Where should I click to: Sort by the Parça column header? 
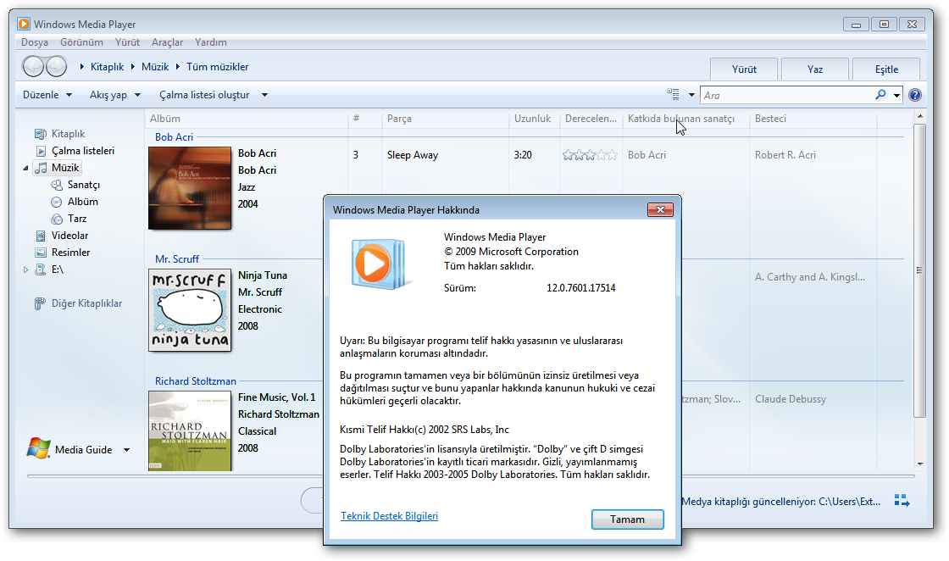tap(446, 119)
